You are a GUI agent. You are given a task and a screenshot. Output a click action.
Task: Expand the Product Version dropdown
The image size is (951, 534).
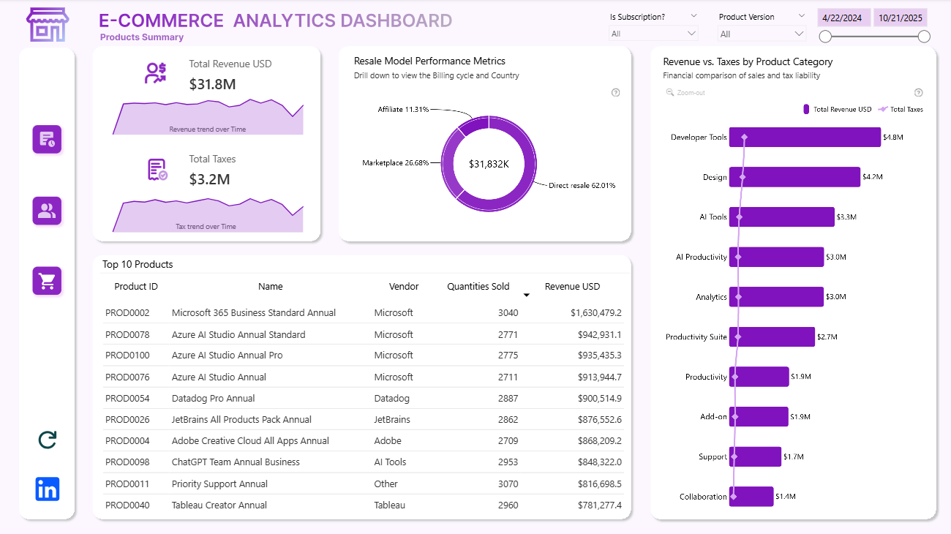pyautogui.click(x=762, y=34)
